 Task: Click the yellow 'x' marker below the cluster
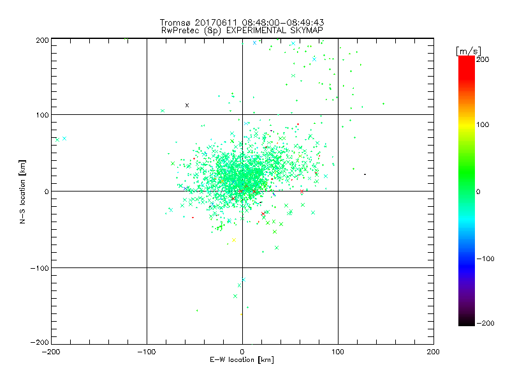pos(234,240)
